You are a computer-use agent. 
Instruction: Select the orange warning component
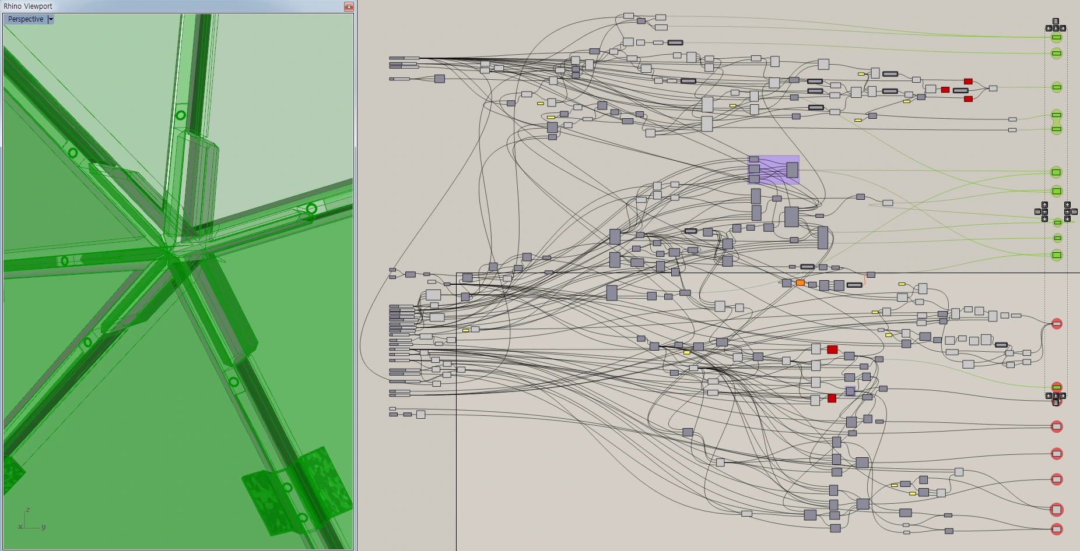[800, 282]
